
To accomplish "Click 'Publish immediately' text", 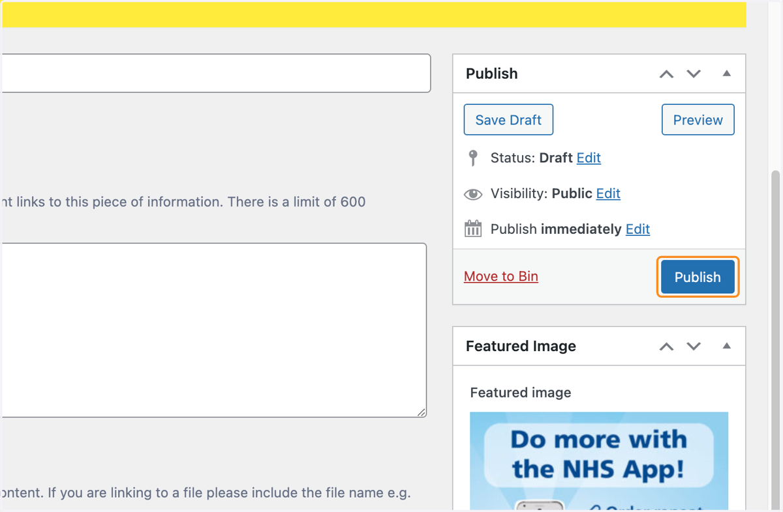I will pyautogui.click(x=556, y=229).
